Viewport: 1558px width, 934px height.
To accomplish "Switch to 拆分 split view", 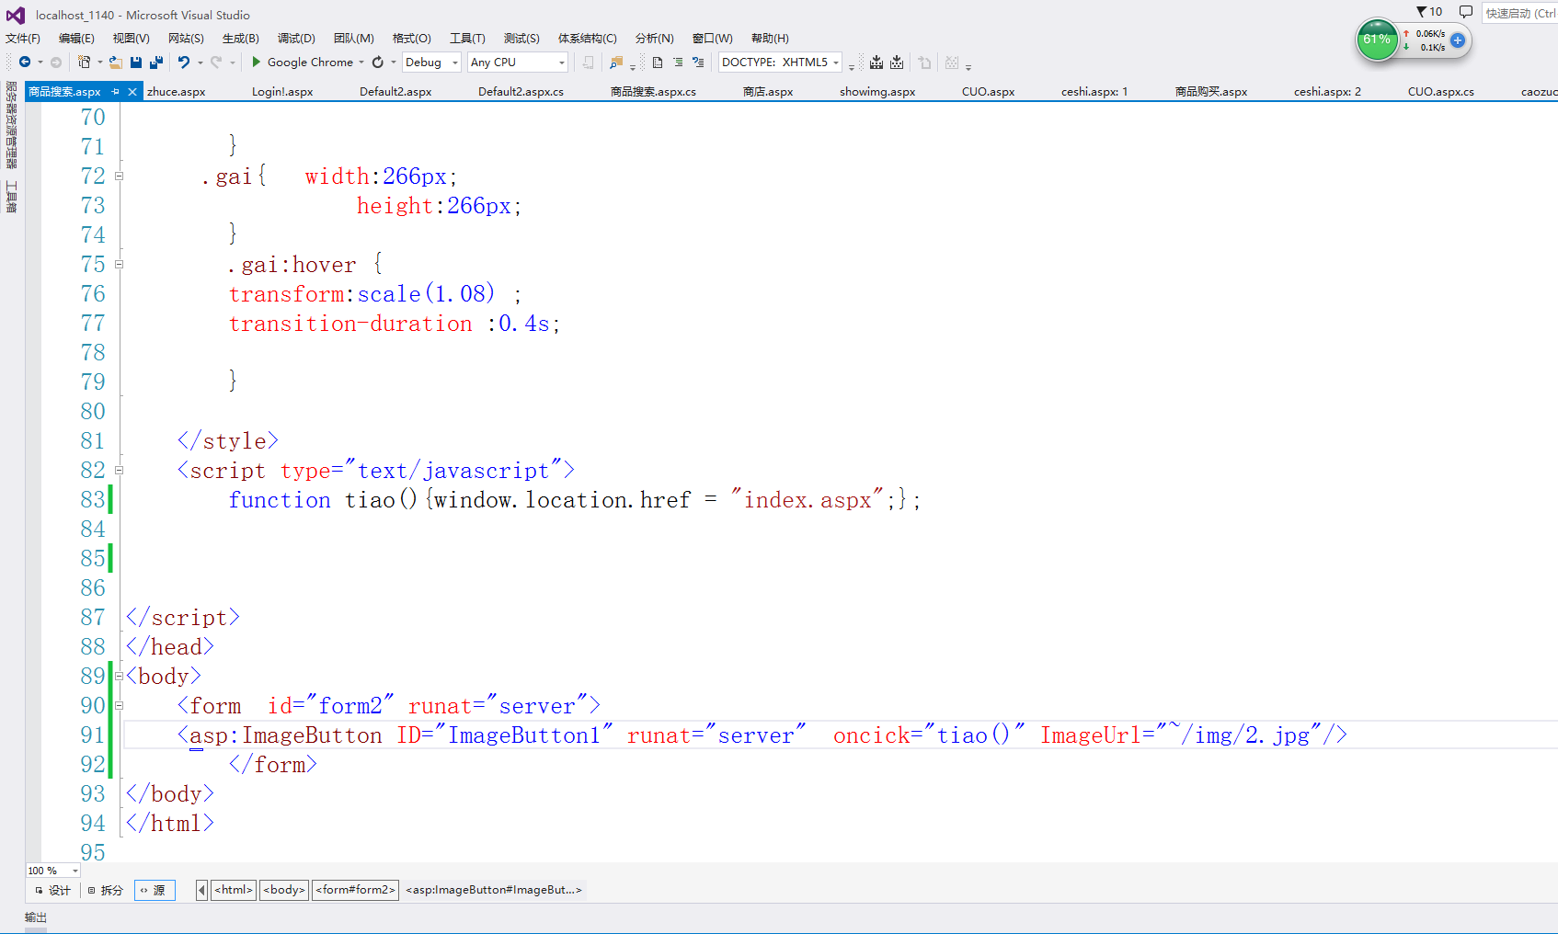I will pyautogui.click(x=106, y=890).
